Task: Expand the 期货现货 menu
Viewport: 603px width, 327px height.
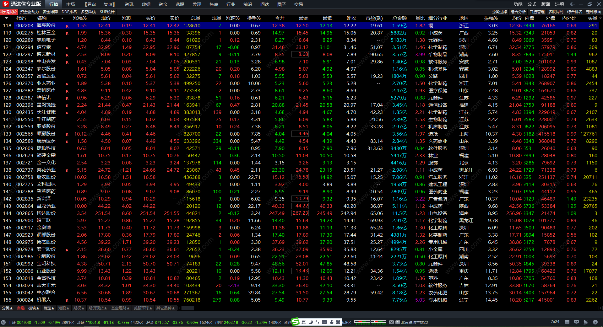Action: coord(98,308)
